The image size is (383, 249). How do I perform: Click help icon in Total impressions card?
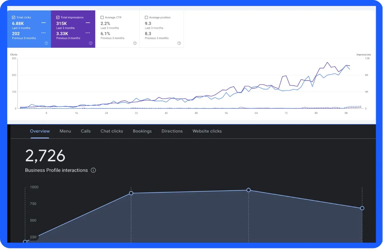point(91,43)
